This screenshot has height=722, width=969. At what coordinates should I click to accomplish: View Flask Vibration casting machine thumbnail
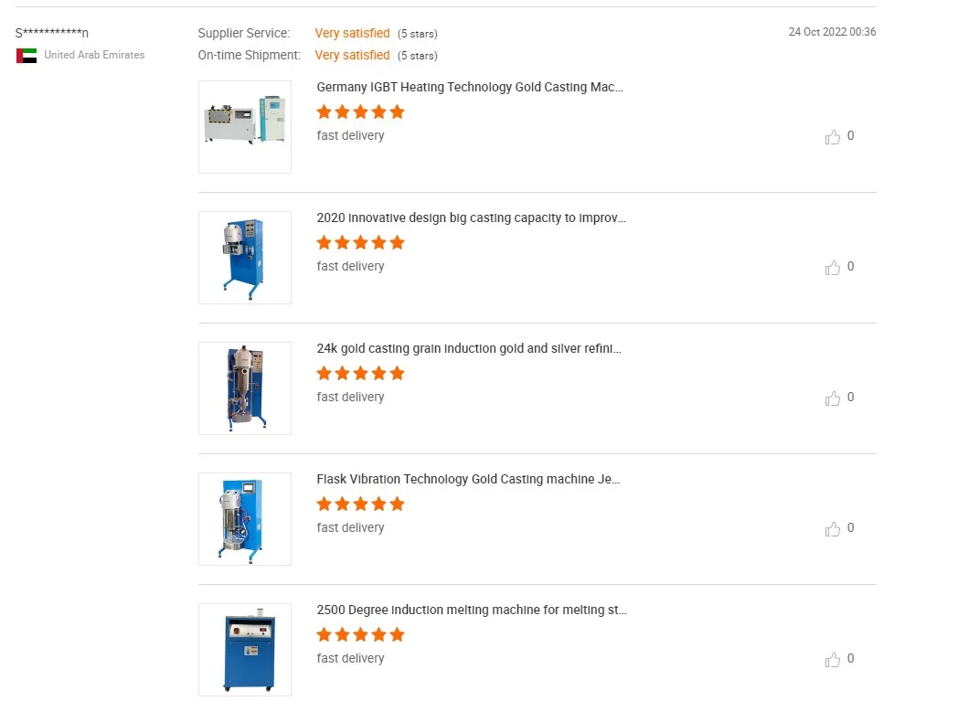(x=245, y=519)
